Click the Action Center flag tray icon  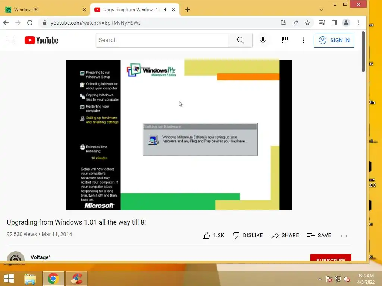point(329,279)
